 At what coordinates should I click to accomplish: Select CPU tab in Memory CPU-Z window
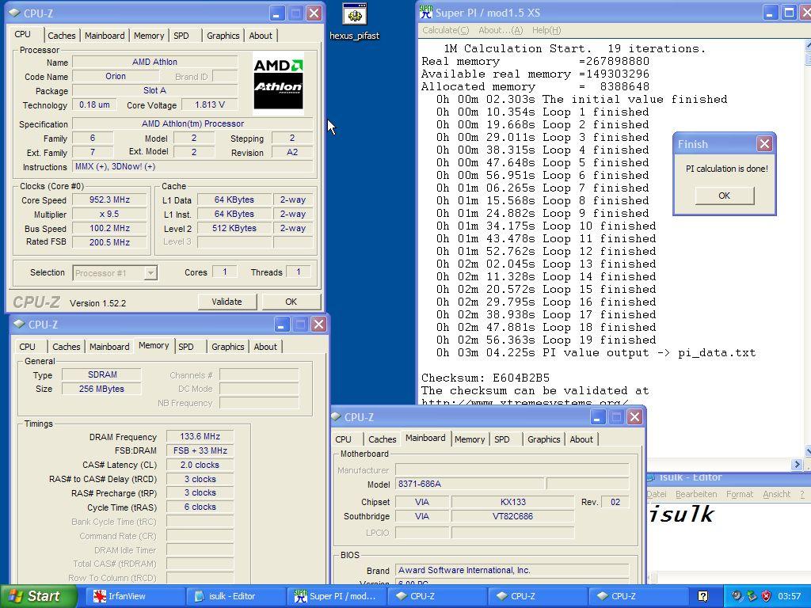pos(28,347)
